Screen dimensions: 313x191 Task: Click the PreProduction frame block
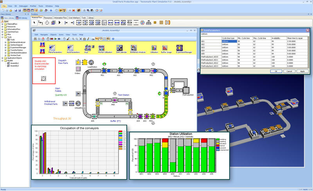[186, 90]
